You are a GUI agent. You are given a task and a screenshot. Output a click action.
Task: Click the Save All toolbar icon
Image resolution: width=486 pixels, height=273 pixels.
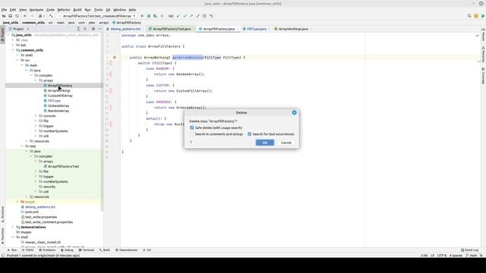[x=10, y=16]
